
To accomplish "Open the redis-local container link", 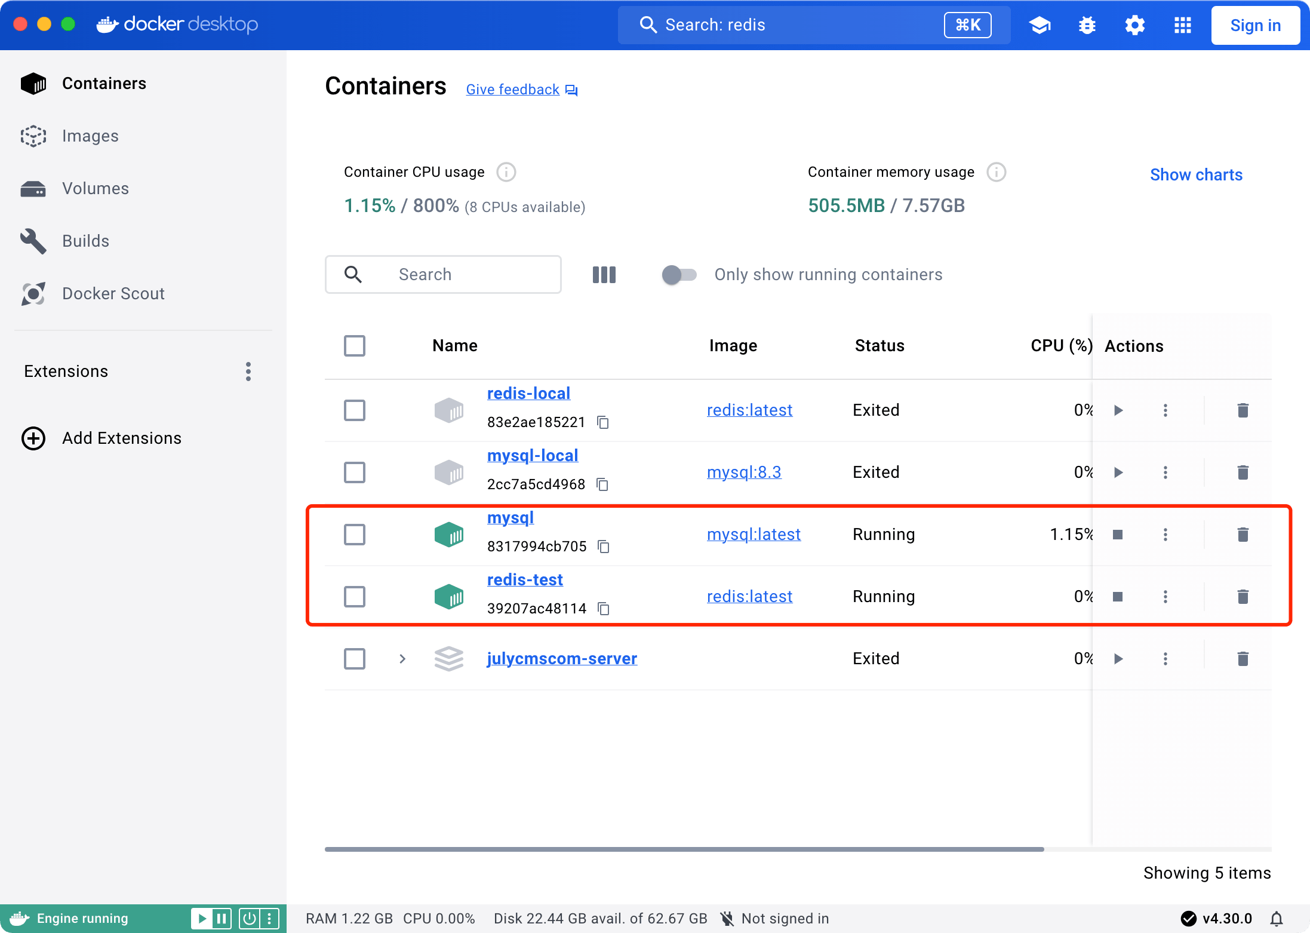I will [528, 394].
